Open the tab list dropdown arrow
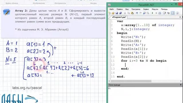 coord(180,17)
